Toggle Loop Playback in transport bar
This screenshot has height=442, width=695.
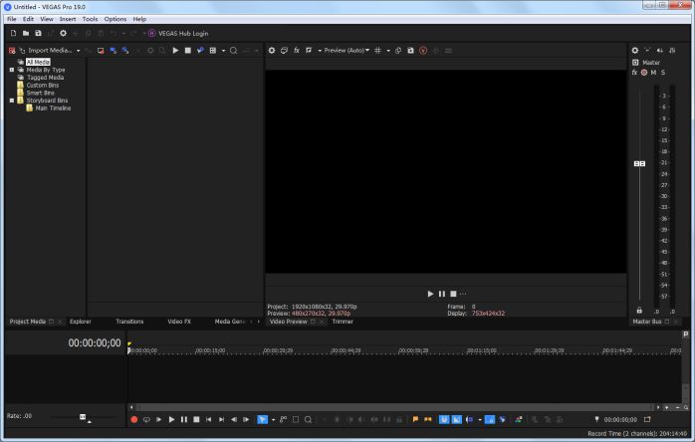(146, 419)
